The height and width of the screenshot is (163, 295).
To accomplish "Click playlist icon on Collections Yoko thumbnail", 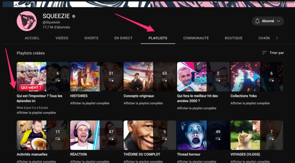I will (271, 80).
